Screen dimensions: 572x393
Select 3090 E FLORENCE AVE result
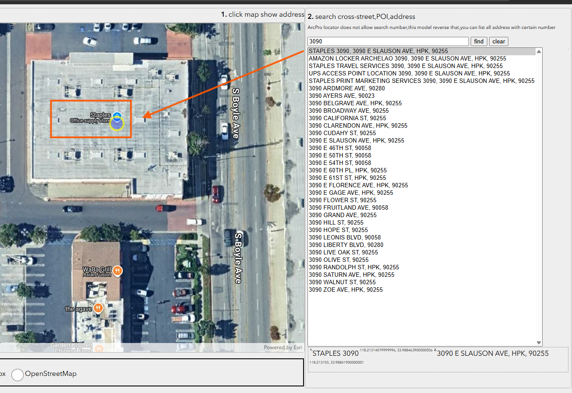(x=358, y=186)
